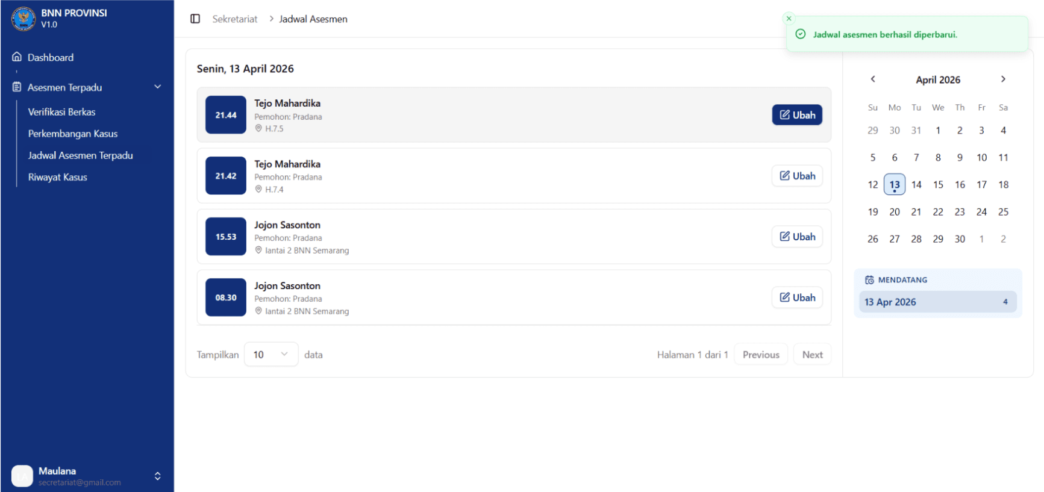
Task: Toggle the sidebar panel icon
Action: click(x=195, y=19)
